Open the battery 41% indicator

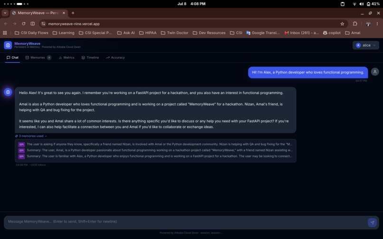[373, 4]
